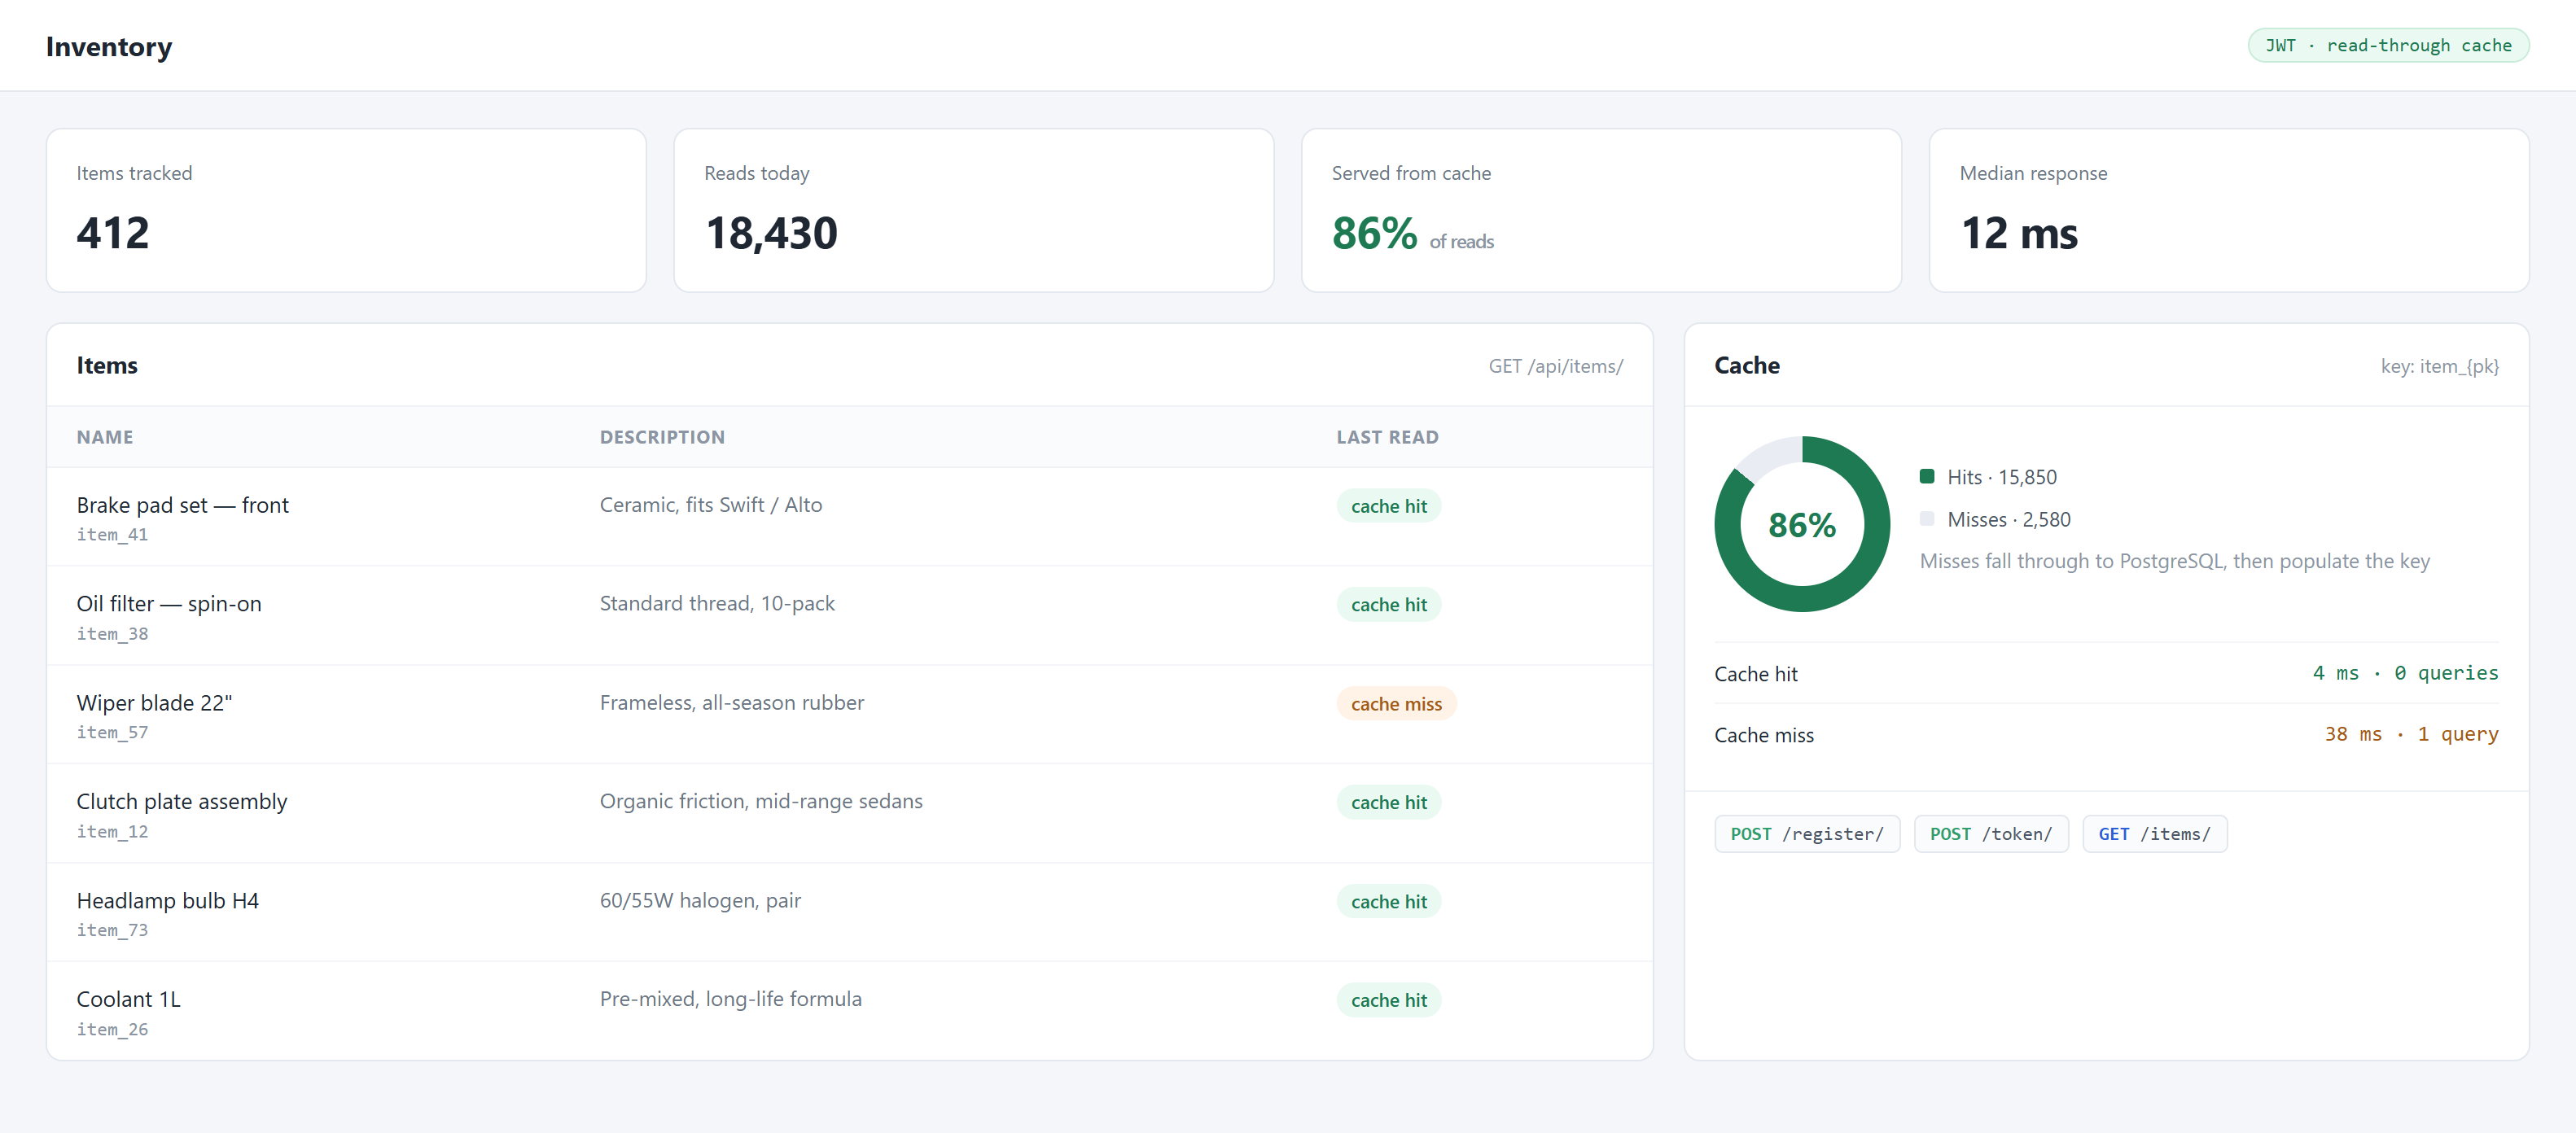Click the 60/55W halogen, pair description
Screen dimensions: 2576x1133
(x=700, y=901)
